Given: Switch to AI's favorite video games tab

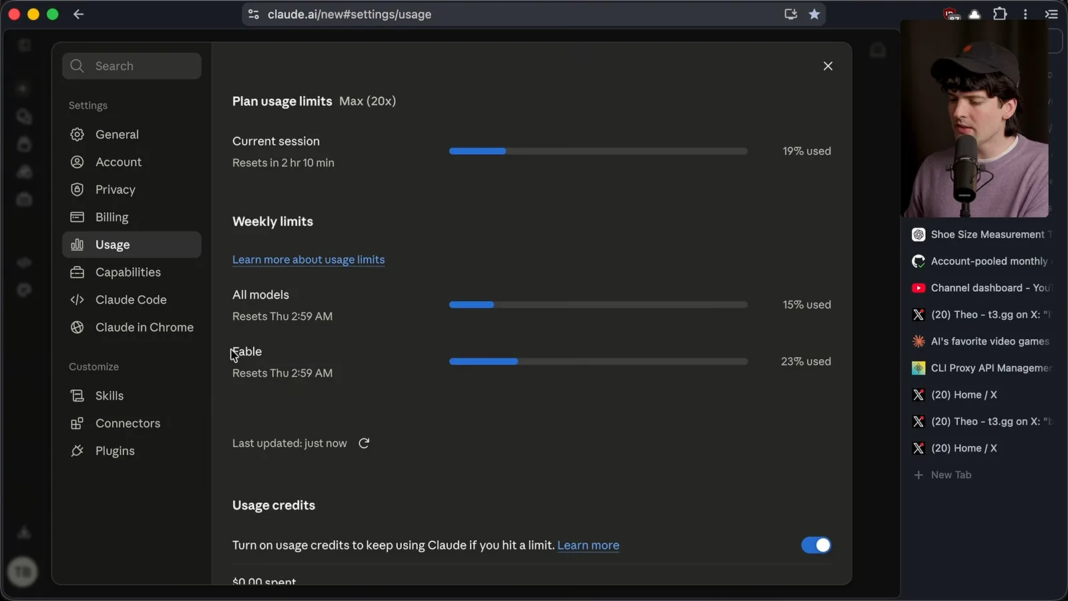Looking at the screenshot, I should point(981,341).
